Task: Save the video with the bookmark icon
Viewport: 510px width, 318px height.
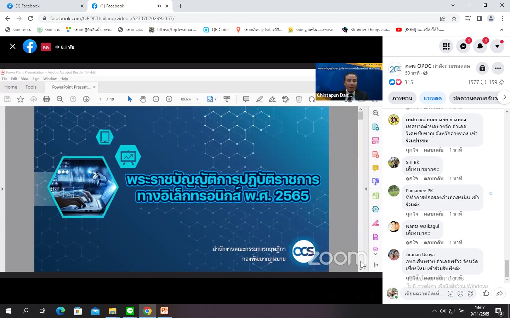Action: pos(482,68)
